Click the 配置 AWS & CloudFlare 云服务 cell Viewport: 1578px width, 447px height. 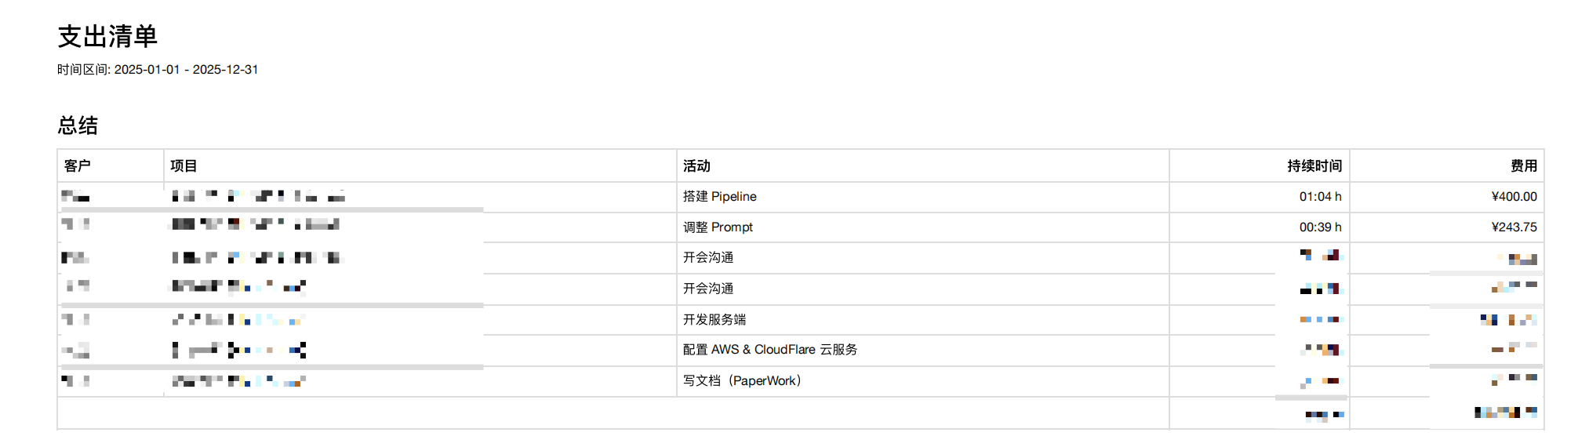(769, 349)
